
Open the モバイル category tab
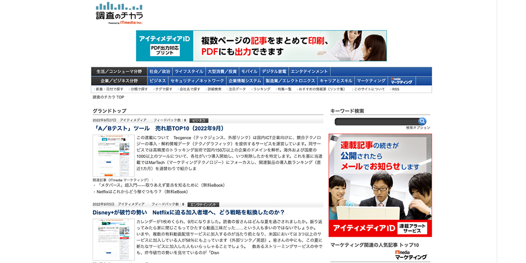coord(249,72)
